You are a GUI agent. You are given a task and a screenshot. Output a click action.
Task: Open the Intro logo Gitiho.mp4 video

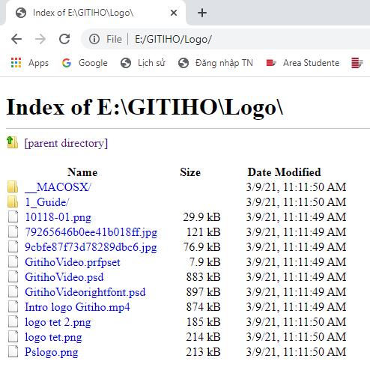point(77,307)
